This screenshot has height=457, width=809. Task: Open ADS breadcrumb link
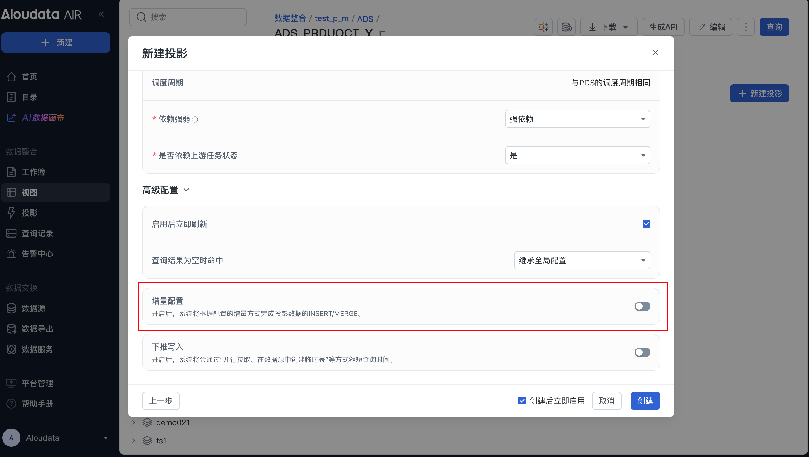(365, 19)
